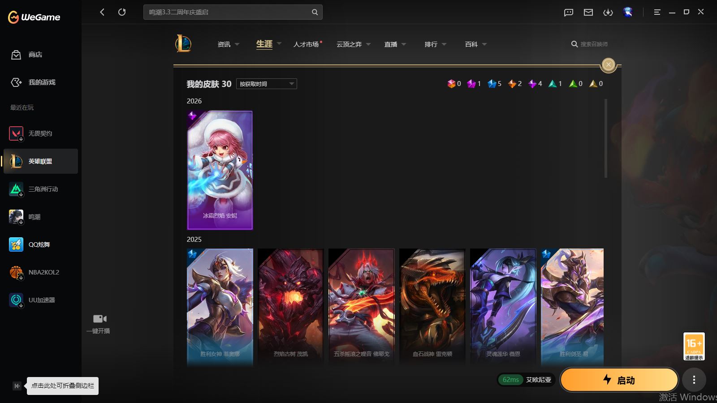Open the user avatar profile
The width and height of the screenshot is (717, 403).
pyautogui.click(x=628, y=12)
